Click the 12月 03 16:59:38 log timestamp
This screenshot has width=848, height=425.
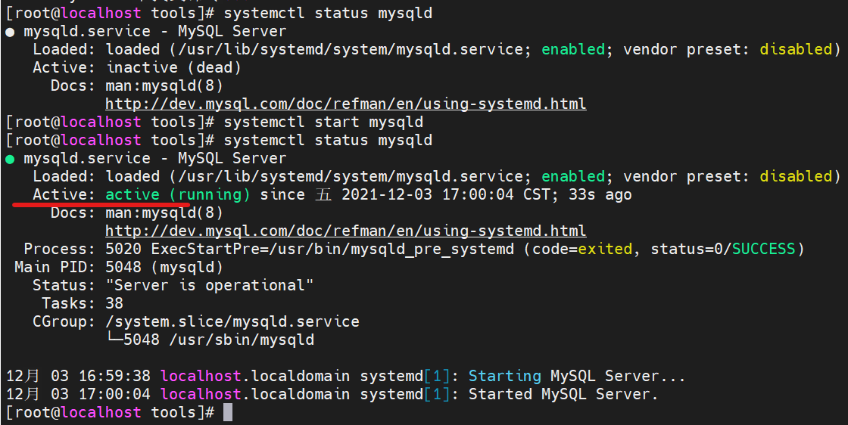click(79, 376)
